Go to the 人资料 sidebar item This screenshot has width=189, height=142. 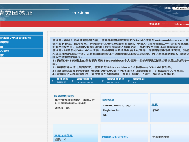coord(6,51)
